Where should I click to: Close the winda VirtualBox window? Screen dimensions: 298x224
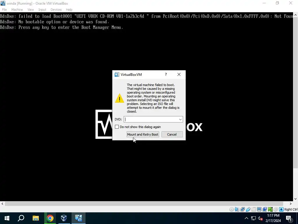291,3
